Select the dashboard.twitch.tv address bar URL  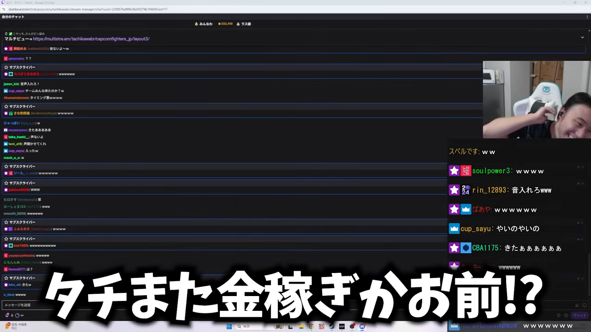pyautogui.click(x=88, y=9)
